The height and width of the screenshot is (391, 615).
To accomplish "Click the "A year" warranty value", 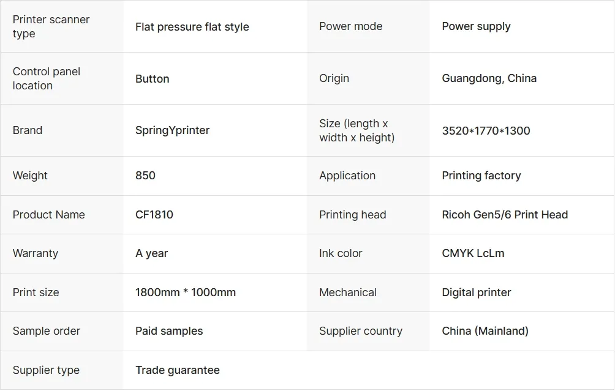I will click(x=151, y=253).
